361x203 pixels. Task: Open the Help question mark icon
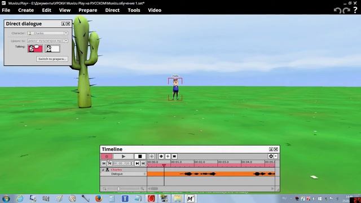click(x=355, y=10)
